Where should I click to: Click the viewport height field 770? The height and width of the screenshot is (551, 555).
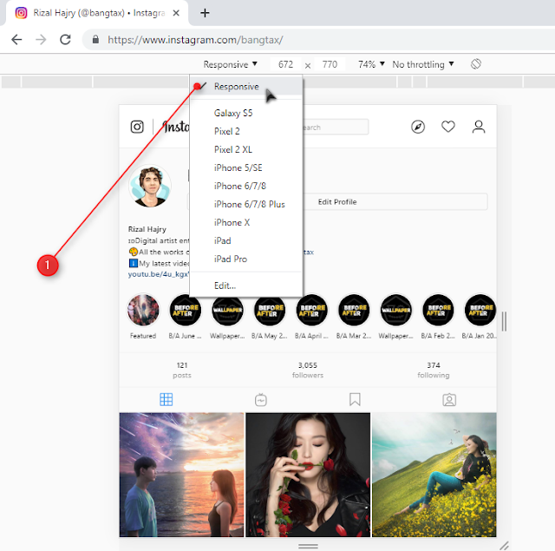pyautogui.click(x=330, y=64)
